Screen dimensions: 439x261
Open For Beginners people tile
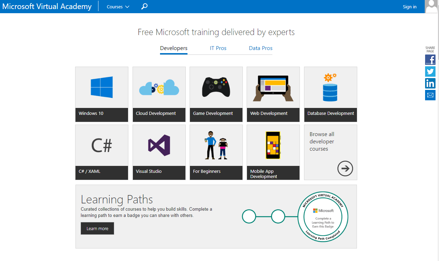click(x=216, y=152)
